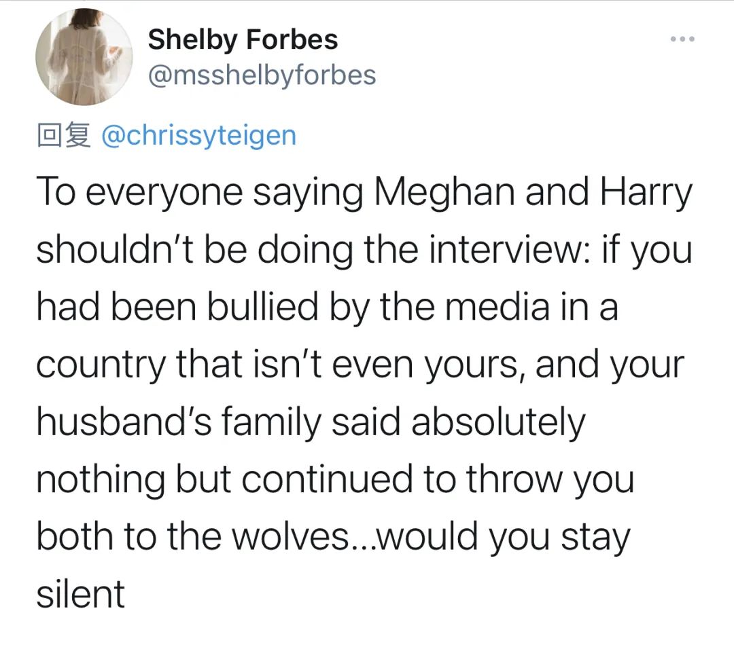
Task: Click the word 'nothing' in the tweet
Action: tap(101, 479)
